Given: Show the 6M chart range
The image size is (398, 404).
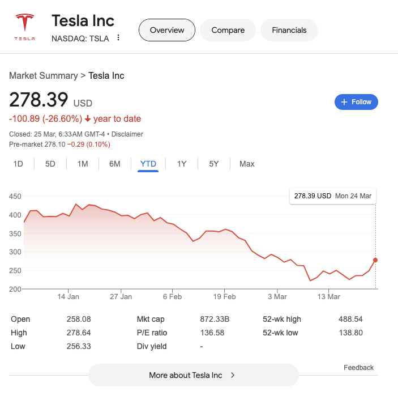Looking at the screenshot, I should (x=115, y=164).
